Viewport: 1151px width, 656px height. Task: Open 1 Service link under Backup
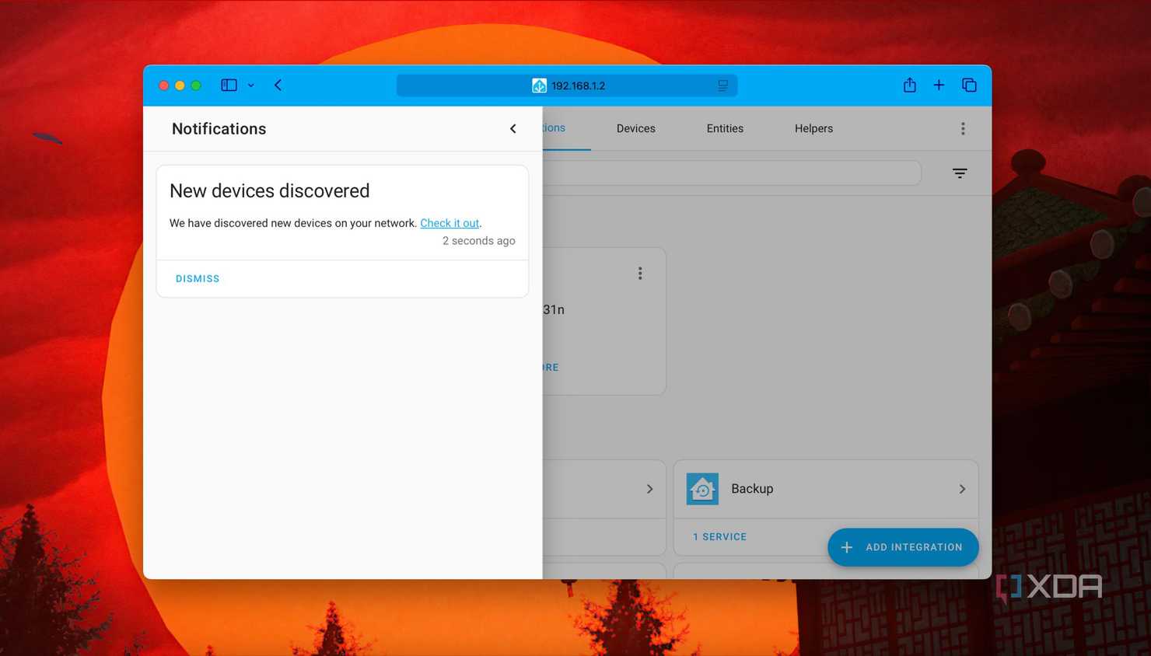coord(719,537)
